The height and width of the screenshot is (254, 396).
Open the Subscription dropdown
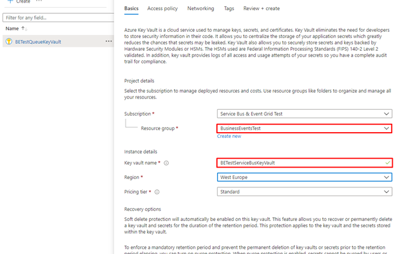[x=305, y=114]
